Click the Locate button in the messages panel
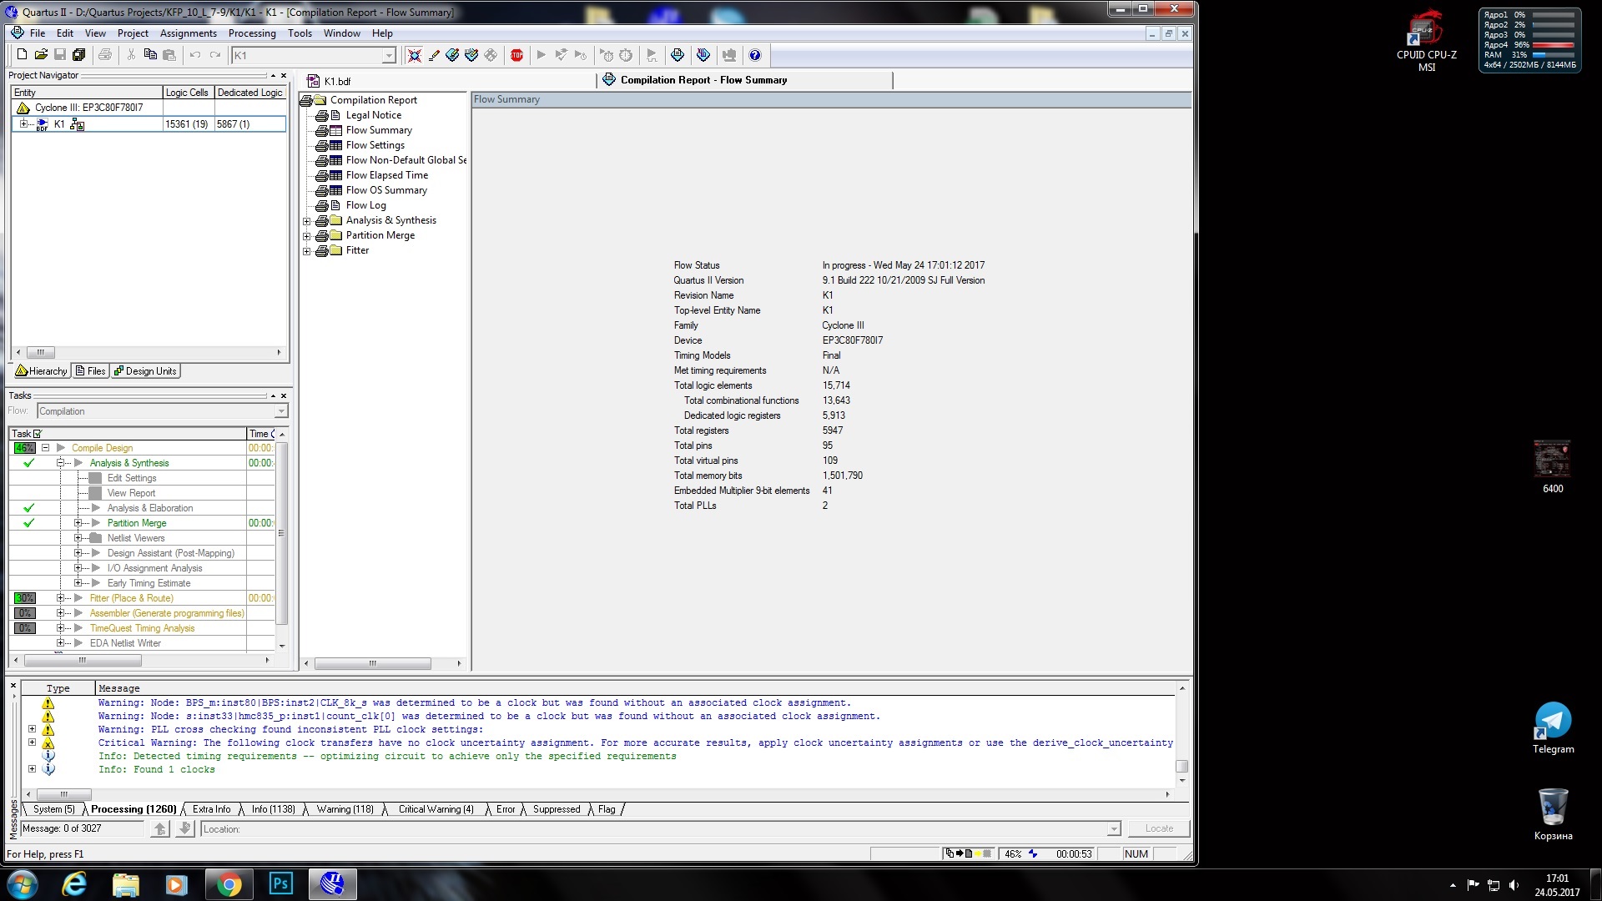1602x901 pixels. click(1158, 828)
